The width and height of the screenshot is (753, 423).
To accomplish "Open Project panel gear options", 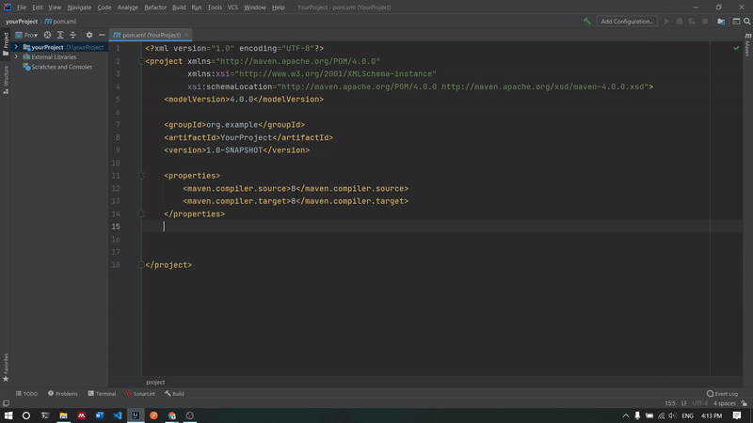I will tap(88, 35).
